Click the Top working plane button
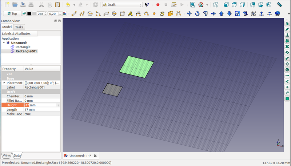The width and height of the screenshot is (291, 166). click(12, 14)
